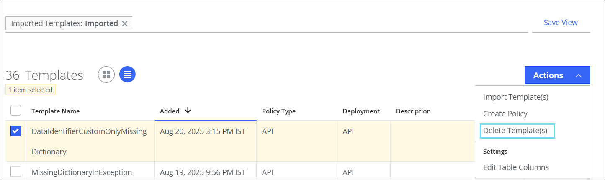
Task: Click the Added column sort arrow
Action: (188, 111)
